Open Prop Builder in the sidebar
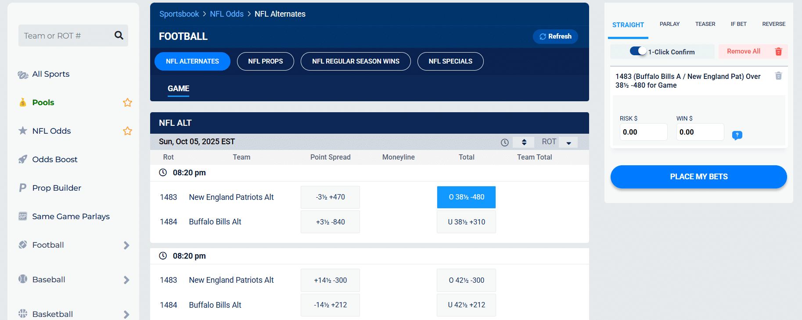802x320 pixels. click(57, 188)
